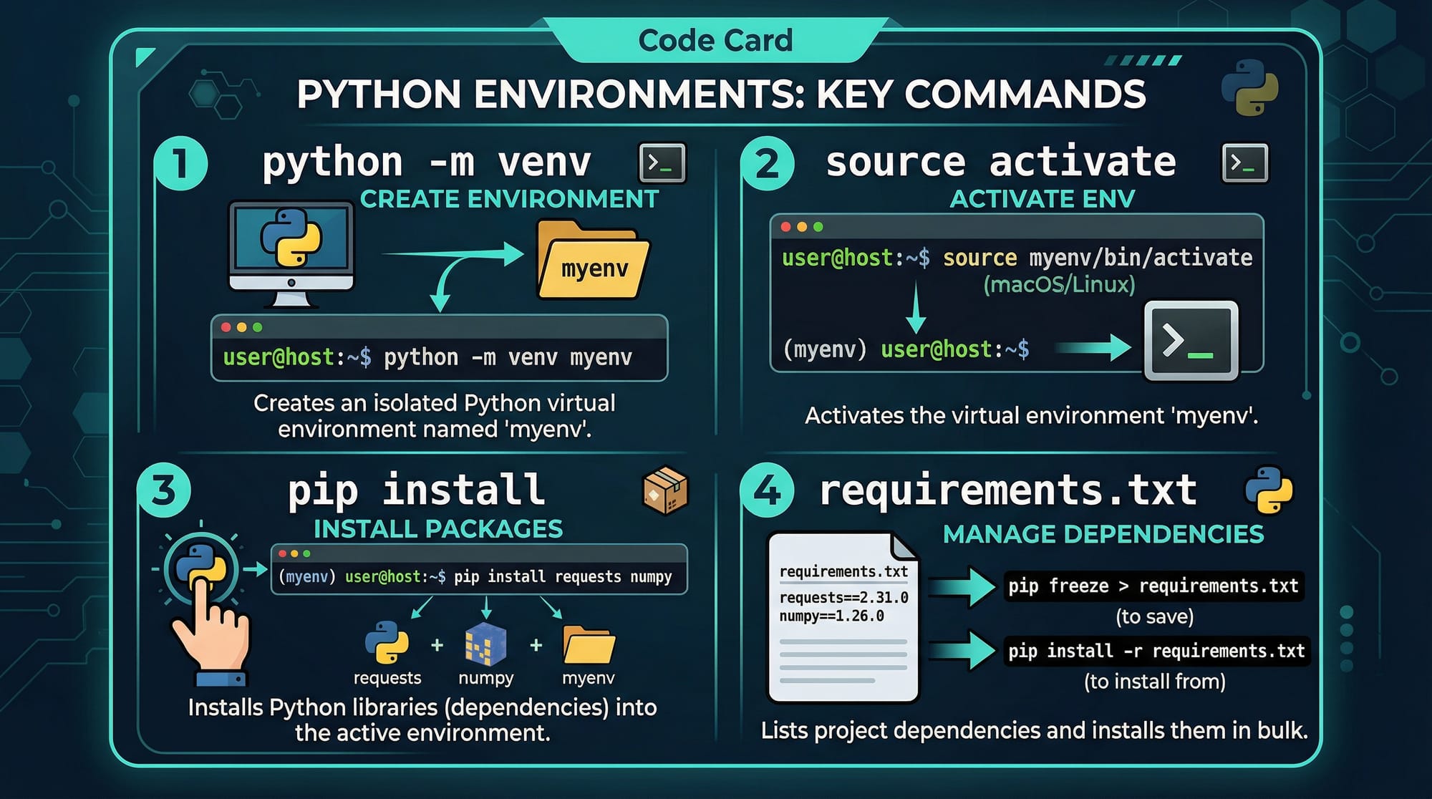This screenshot has width=1432, height=799.
Task: Click the requests Python icon
Action: pyautogui.click(x=387, y=643)
